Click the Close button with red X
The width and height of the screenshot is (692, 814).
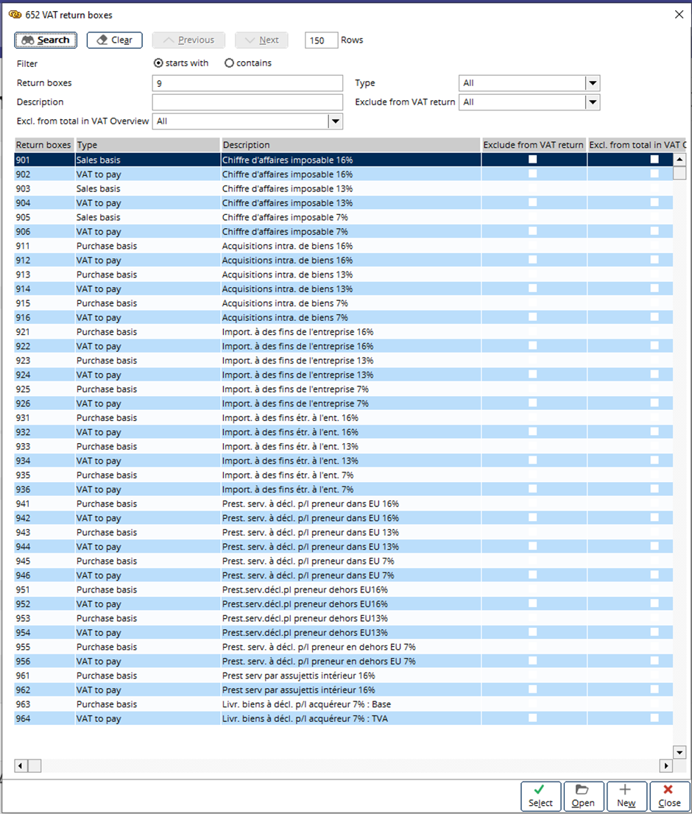670,796
